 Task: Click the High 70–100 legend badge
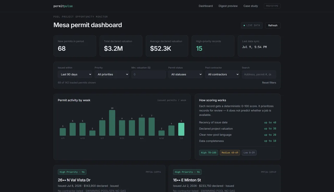[x=208, y=153]
